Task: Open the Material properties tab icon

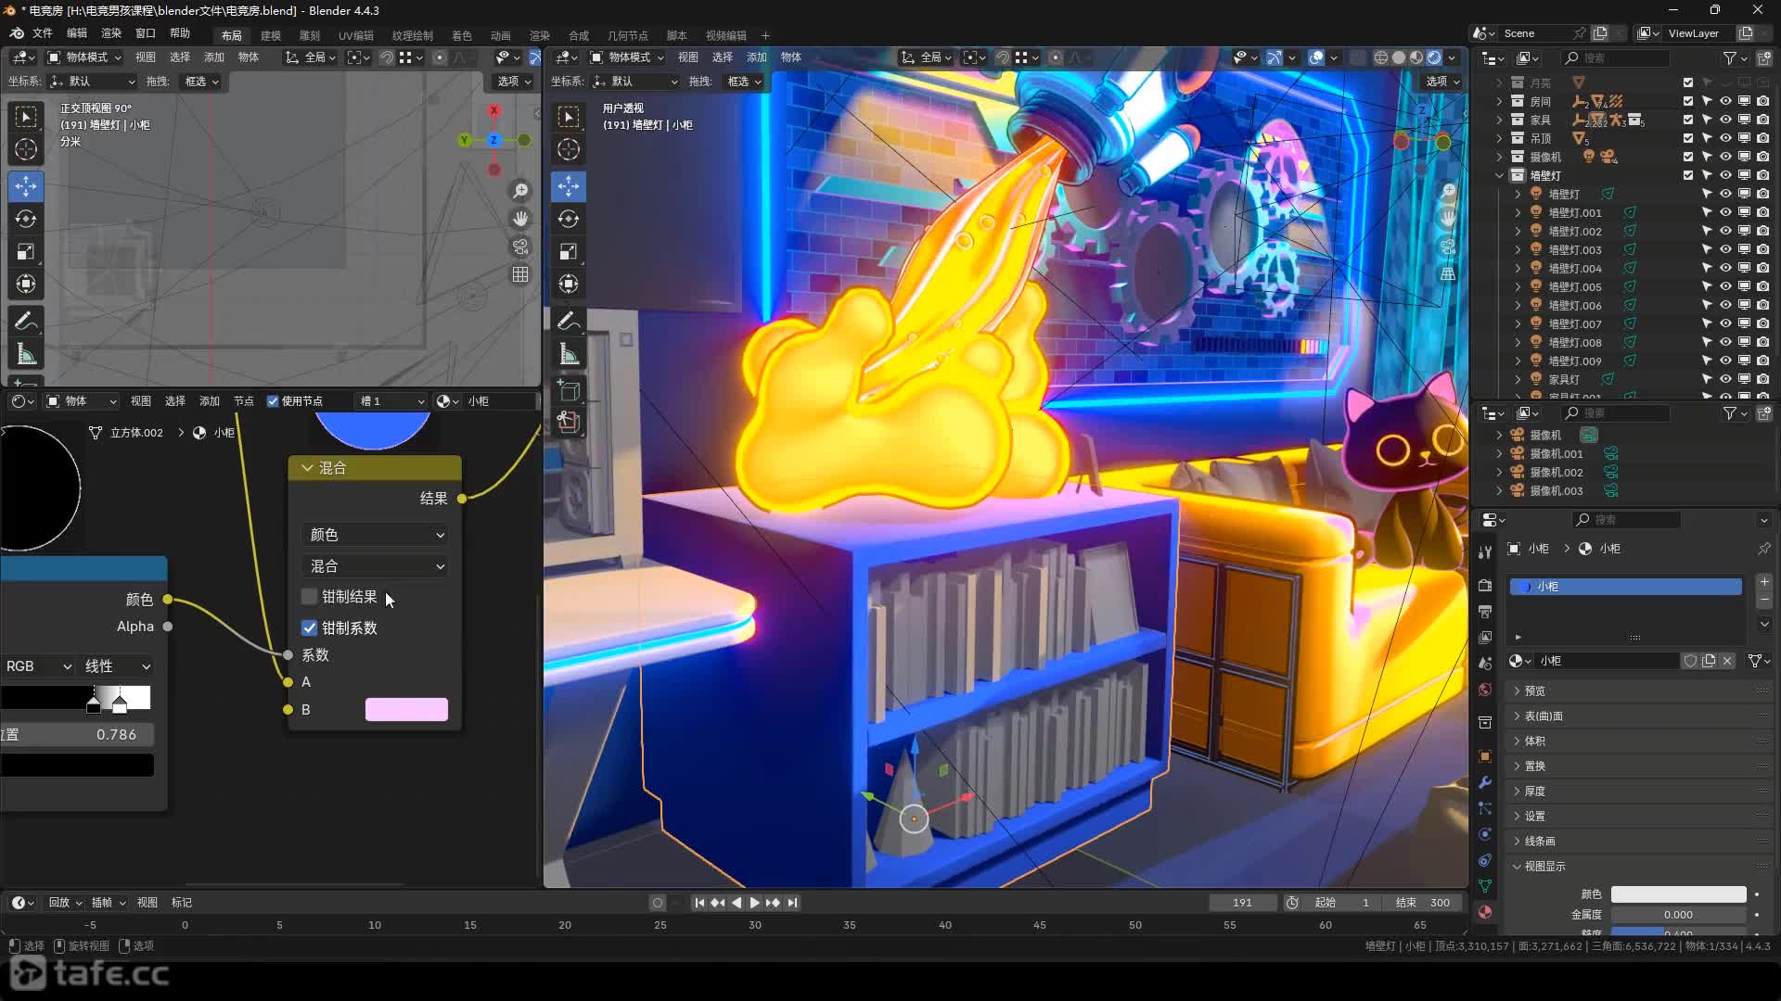Action: [x=1485, y=912]
